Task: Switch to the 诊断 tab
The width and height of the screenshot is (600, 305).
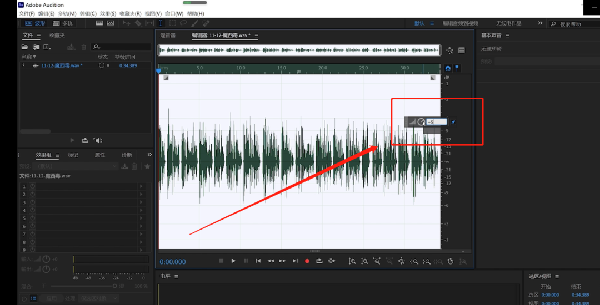Action: 127,155
